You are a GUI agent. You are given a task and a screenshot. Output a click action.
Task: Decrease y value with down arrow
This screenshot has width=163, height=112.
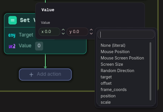pos(91,34)
